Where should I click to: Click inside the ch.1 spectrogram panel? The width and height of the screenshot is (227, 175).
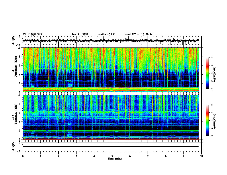coord(111,70)
